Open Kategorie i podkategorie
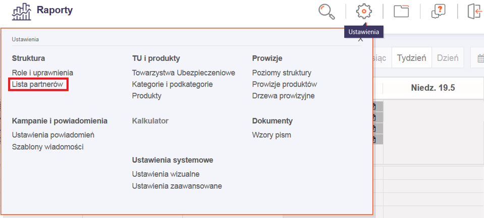This screenshot has width=484, height=218. (x=172, y=84)
